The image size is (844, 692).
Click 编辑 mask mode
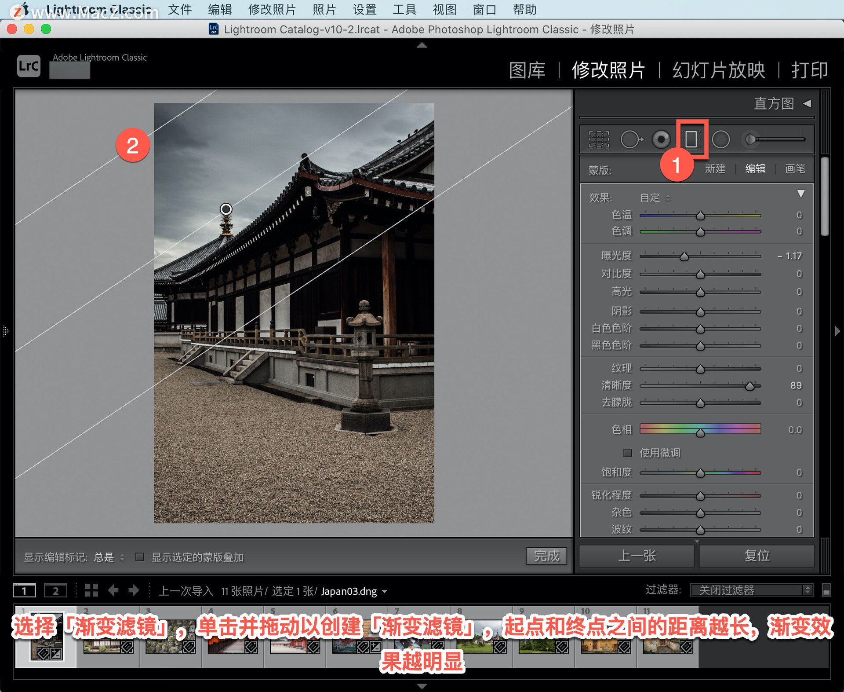point(755,168)
